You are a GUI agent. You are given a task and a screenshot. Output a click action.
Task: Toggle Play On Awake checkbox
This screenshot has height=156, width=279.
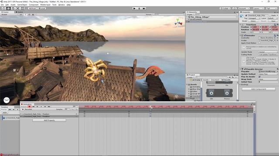259,77
